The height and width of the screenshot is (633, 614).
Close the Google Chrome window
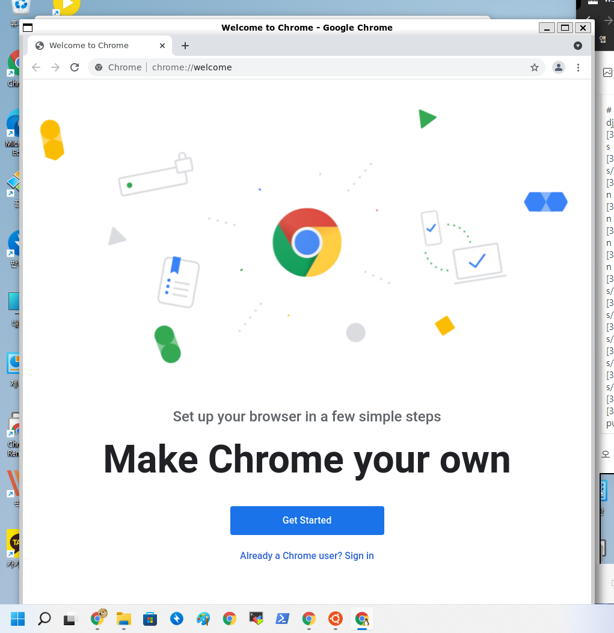click(583, 28)
